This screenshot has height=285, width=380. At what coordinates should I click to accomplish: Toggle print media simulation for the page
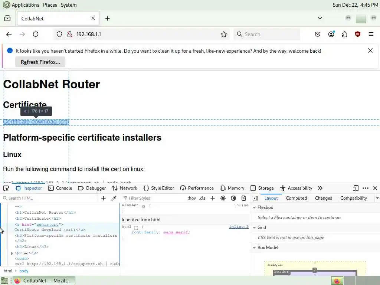(x=244, y=198)
